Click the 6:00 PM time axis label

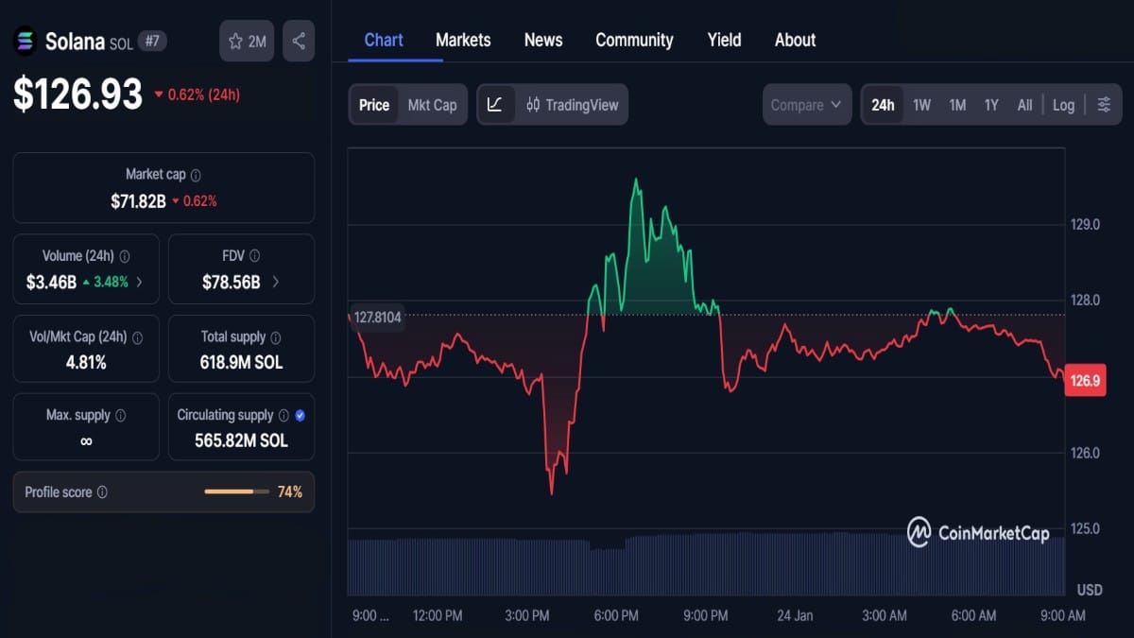click(615, 615)
